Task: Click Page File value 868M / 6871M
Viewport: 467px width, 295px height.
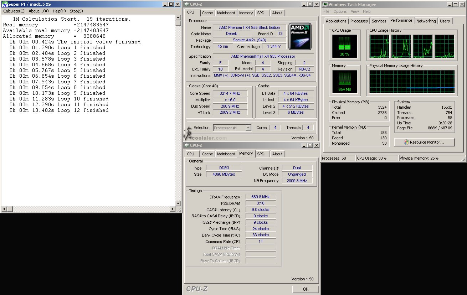Action: [440, 128]
